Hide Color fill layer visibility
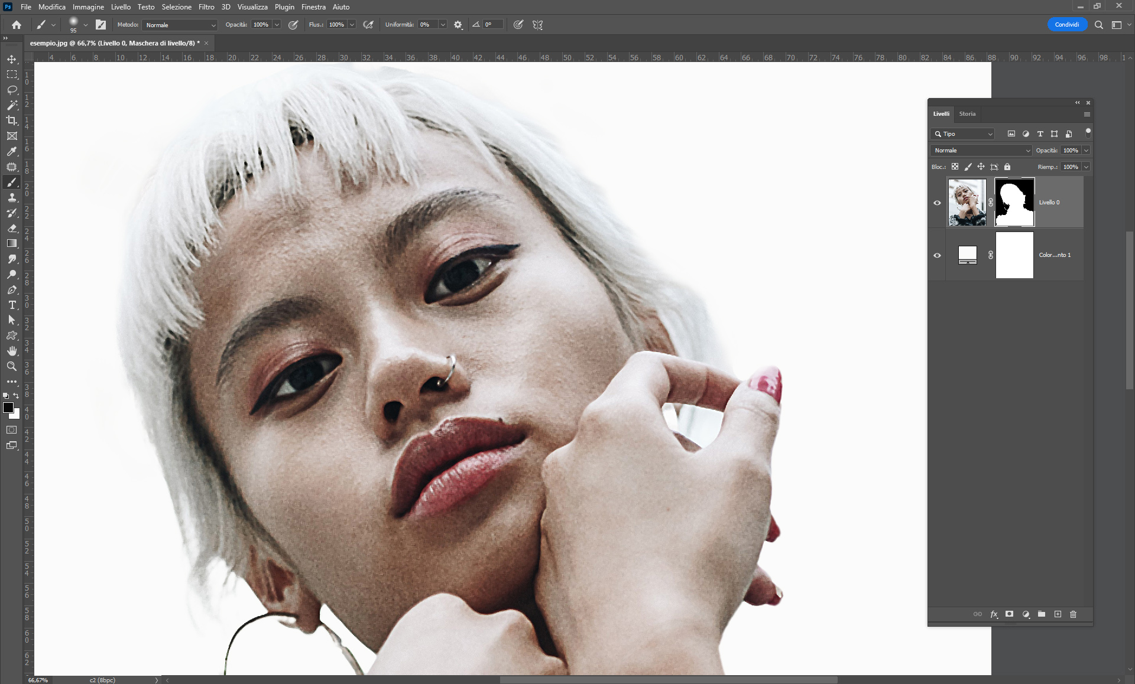The width and height of the screenshot is (1135, 684). [937, 255]
